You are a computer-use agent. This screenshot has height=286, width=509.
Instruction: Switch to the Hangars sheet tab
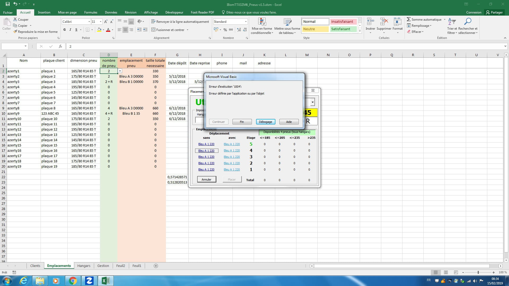pos(84,266)
